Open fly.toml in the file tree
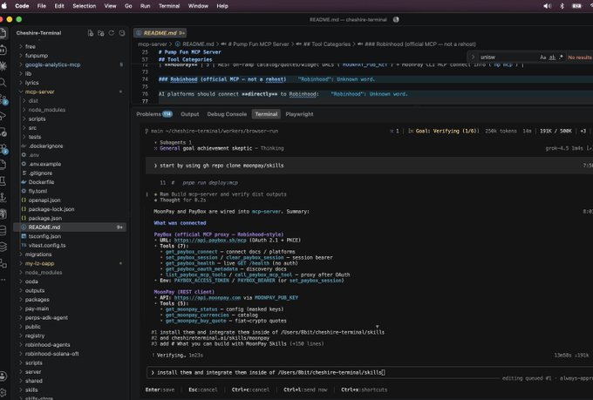593x400 pixels. [37, 192]
